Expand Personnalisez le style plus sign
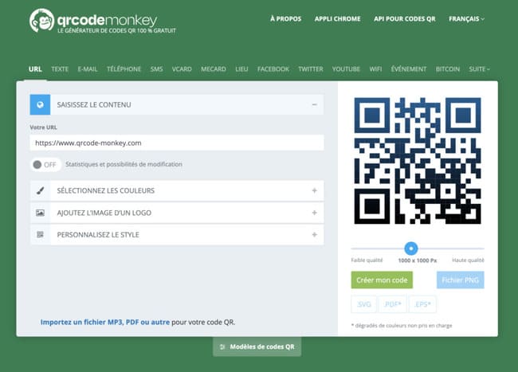 (x=314, y=235)
